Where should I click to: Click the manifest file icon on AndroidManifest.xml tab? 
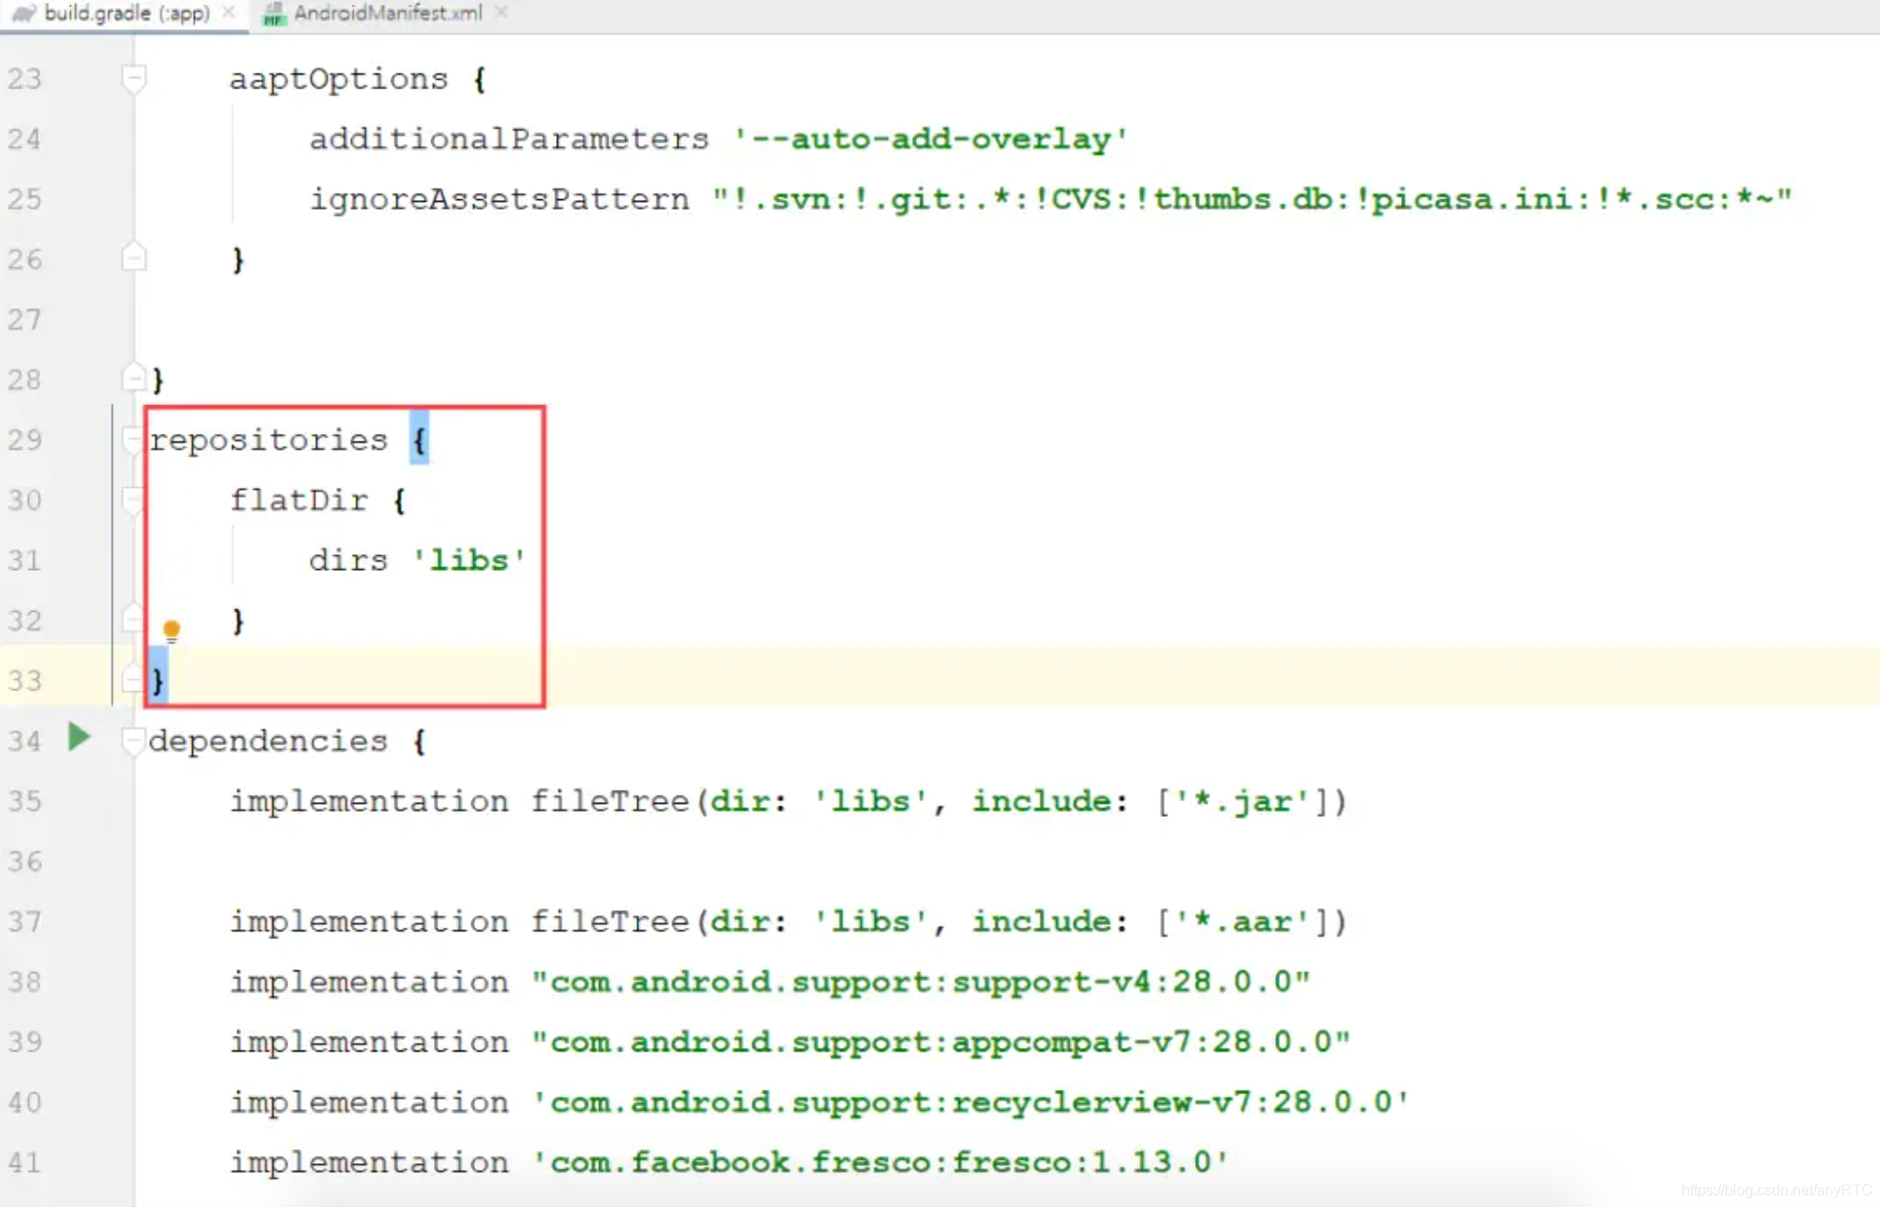(273, 14)
